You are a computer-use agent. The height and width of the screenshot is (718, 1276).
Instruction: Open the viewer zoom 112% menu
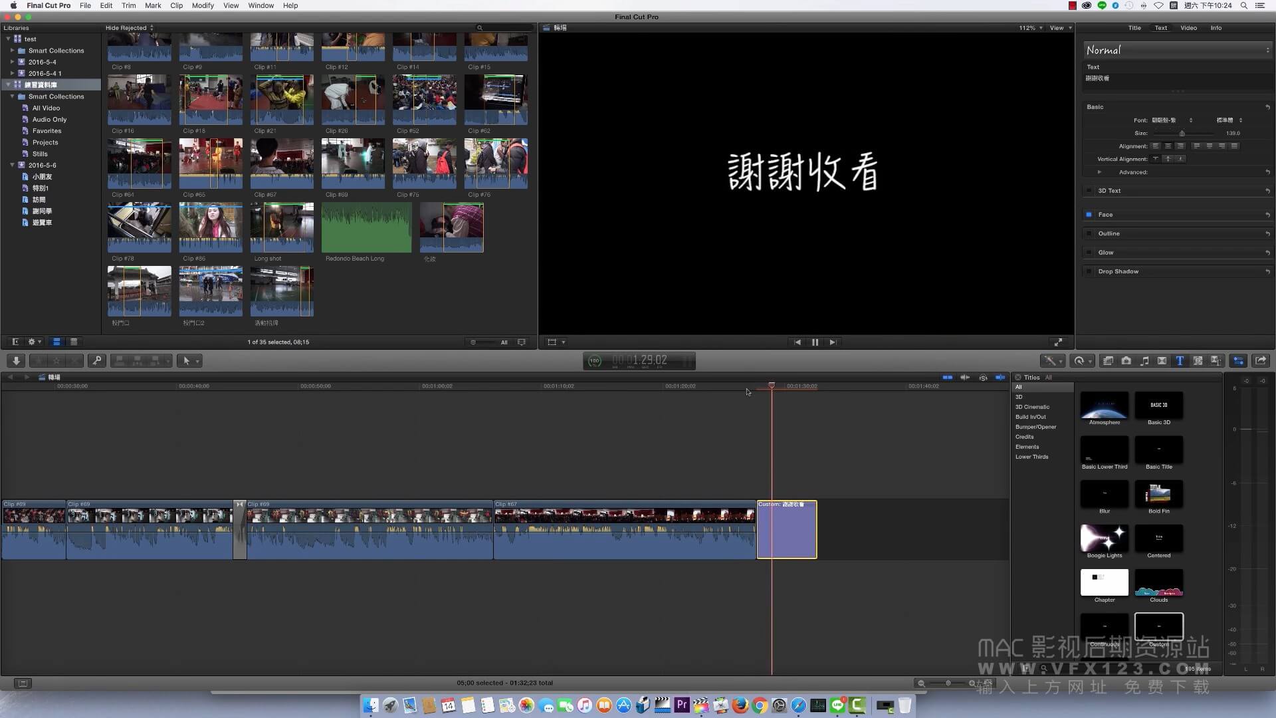point(1031,28)
